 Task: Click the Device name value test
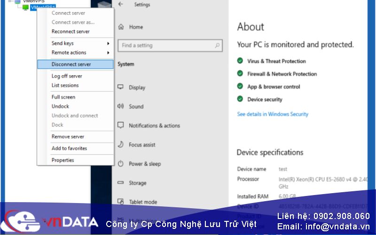[283, 169]
